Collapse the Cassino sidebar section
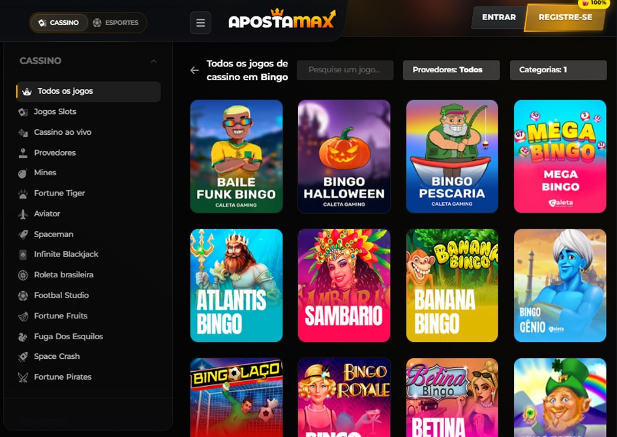 pos(153,61)
